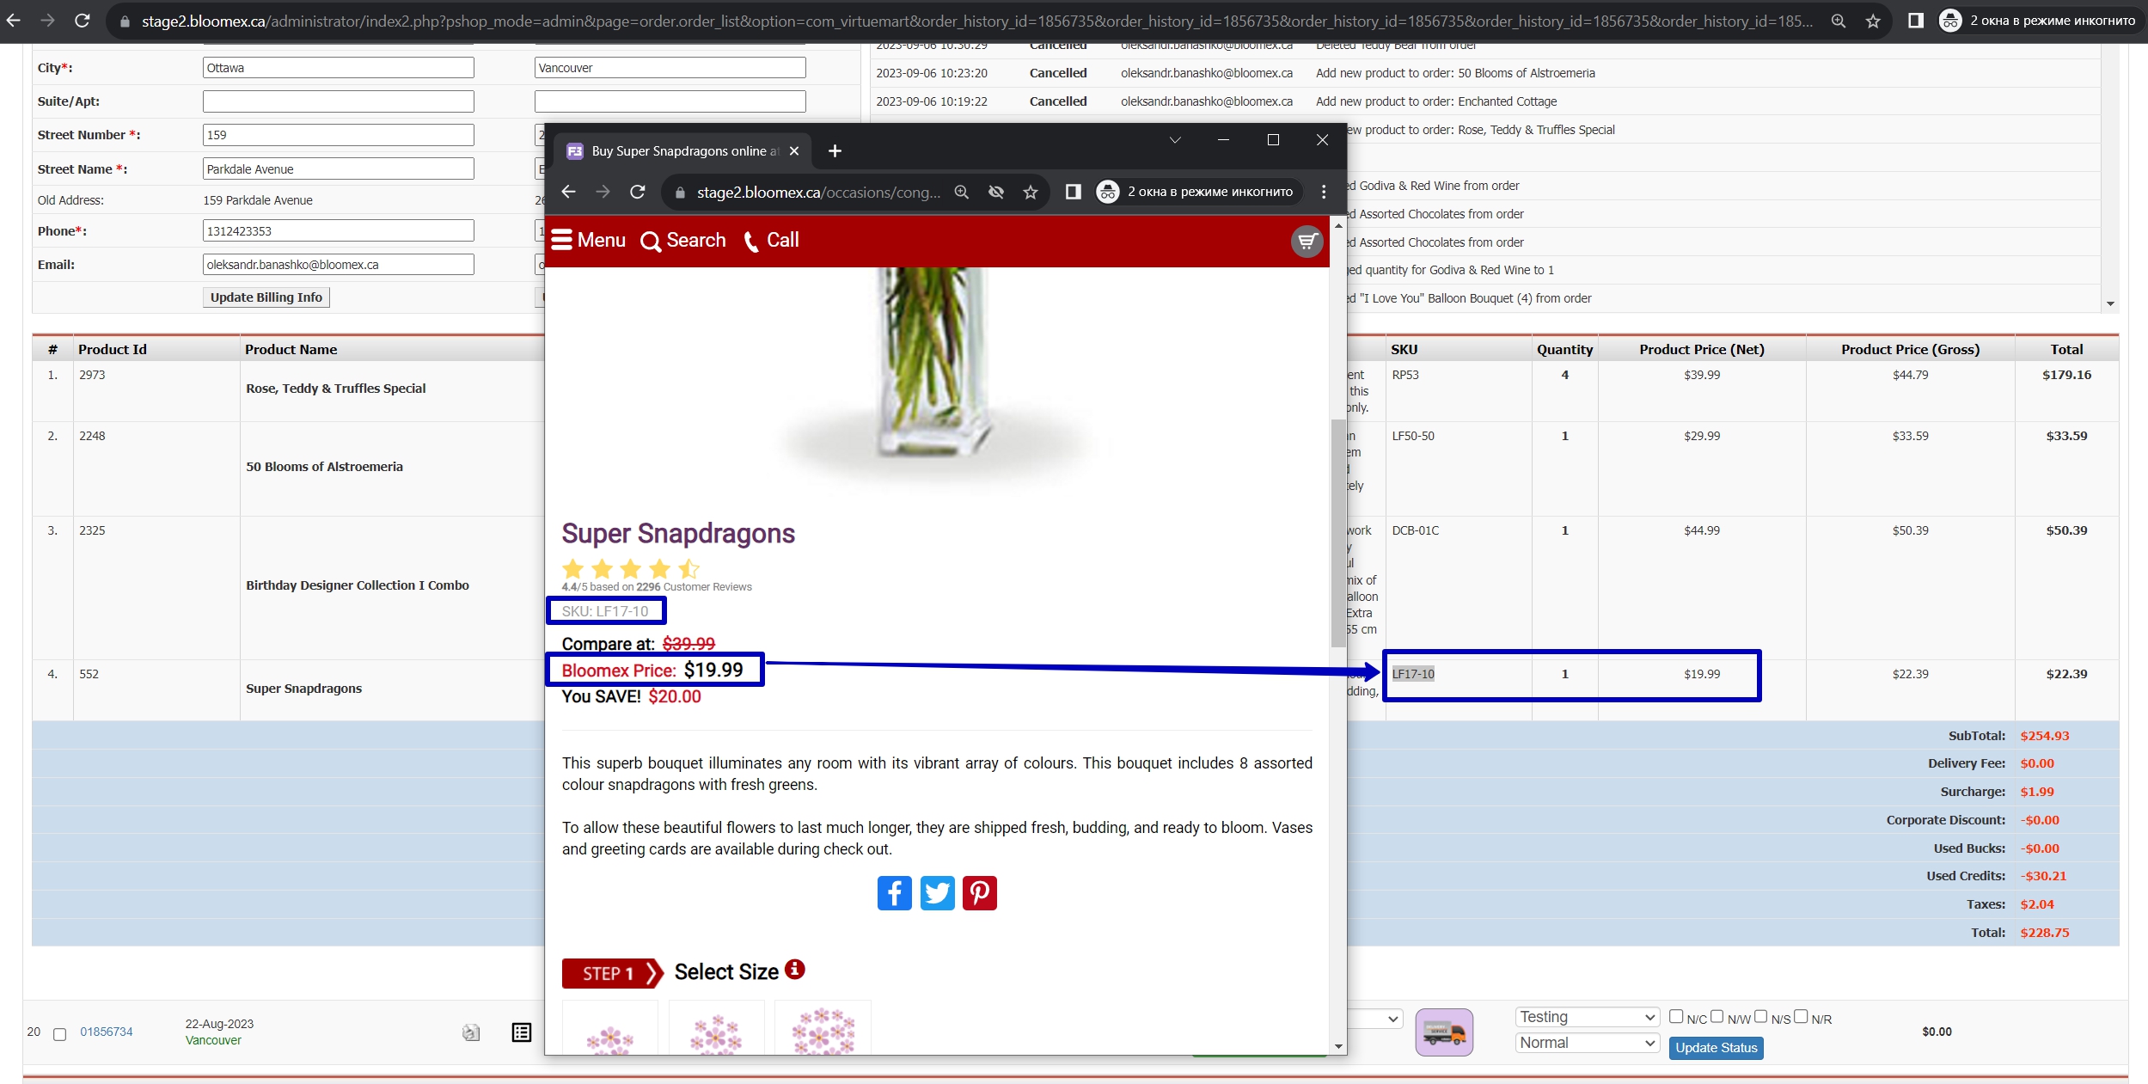
Task: Open the order details list icon
Action: click(522, 1032)
